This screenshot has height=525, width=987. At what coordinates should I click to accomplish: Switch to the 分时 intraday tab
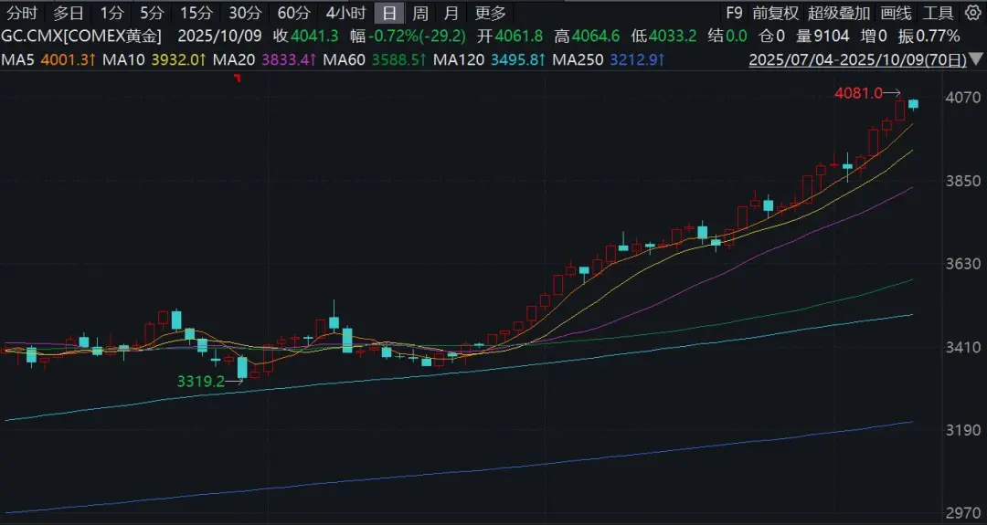click(22, 13)
